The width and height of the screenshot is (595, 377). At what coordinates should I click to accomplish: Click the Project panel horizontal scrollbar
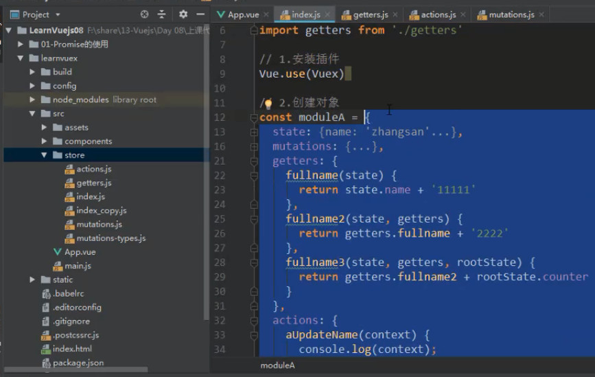(76, 369)
